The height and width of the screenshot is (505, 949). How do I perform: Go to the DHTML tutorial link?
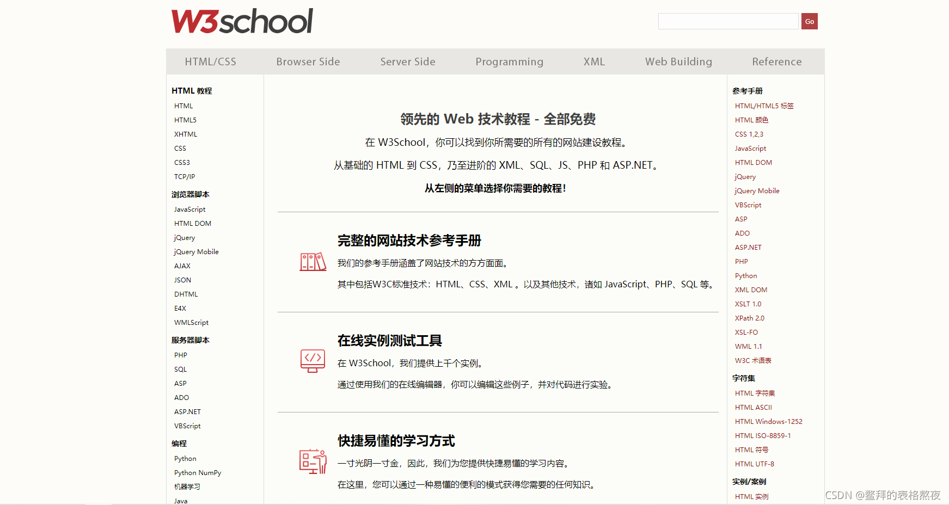(x=186, y=294)
